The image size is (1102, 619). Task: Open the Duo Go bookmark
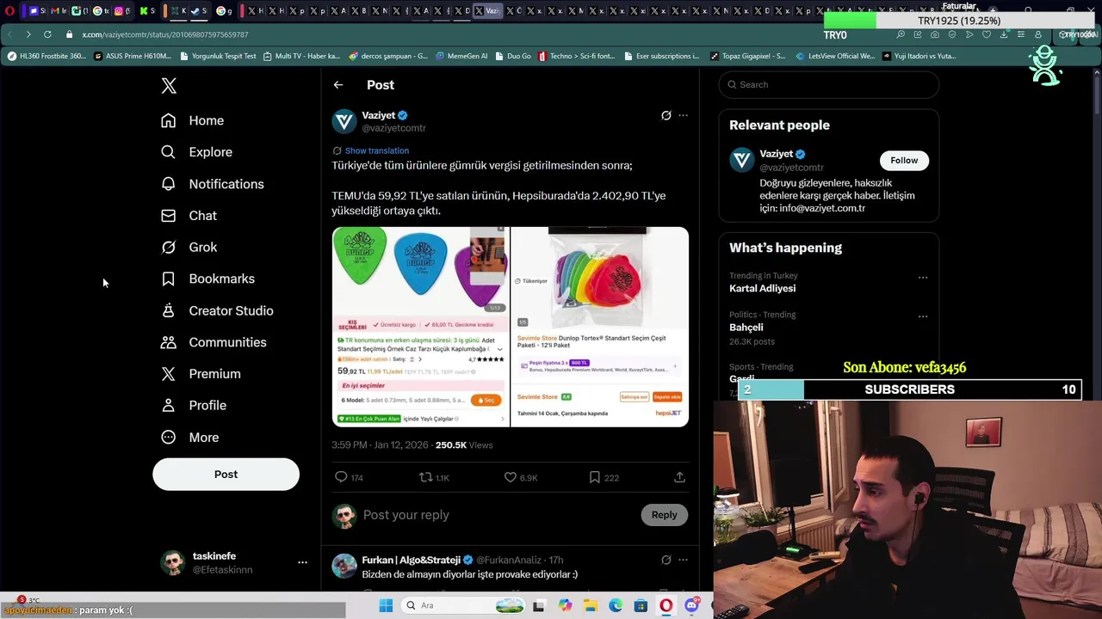512,56
